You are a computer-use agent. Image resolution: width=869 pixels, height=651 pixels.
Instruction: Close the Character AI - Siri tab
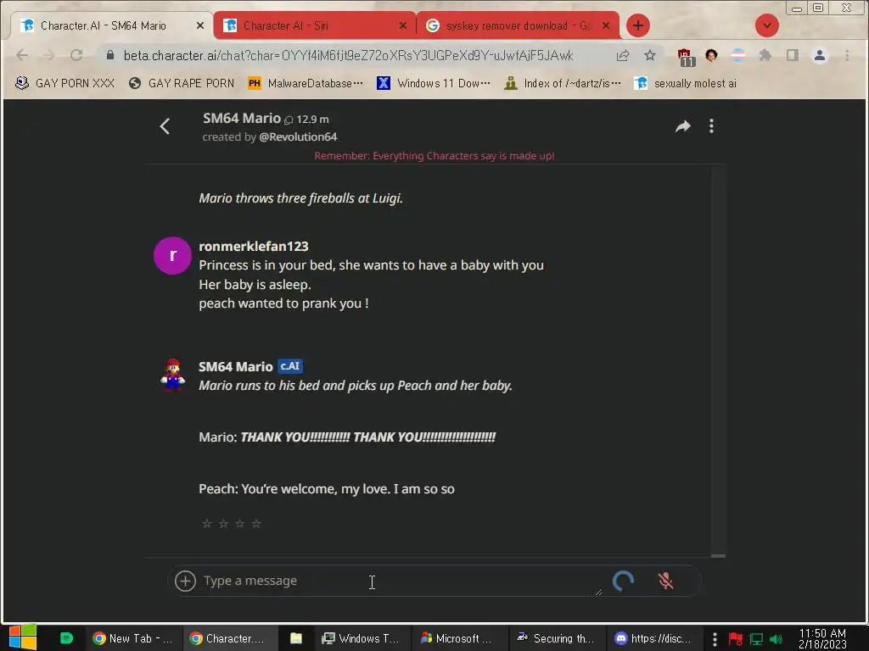(403, 25)
